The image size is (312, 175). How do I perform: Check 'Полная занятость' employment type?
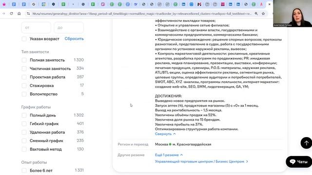24,60
